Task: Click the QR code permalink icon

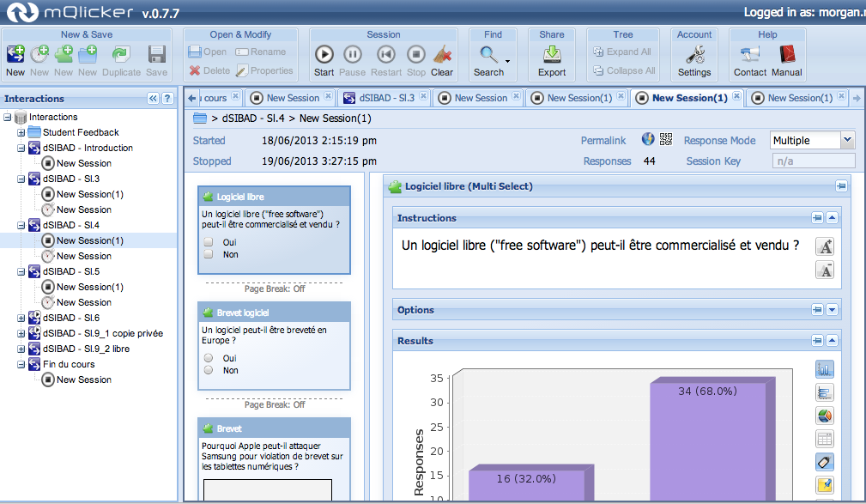Action: click(665, 141)
